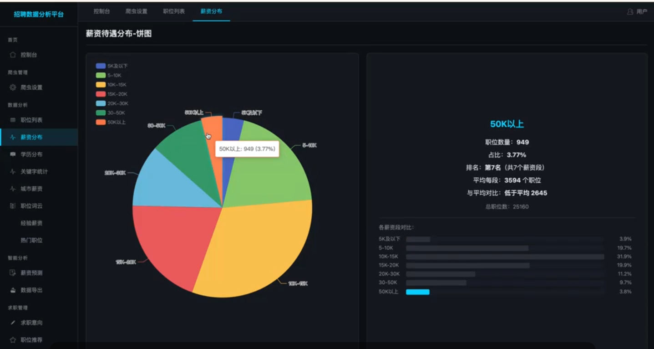
Task: Toggle the 30-50K legend item
Action: (110, 113)
